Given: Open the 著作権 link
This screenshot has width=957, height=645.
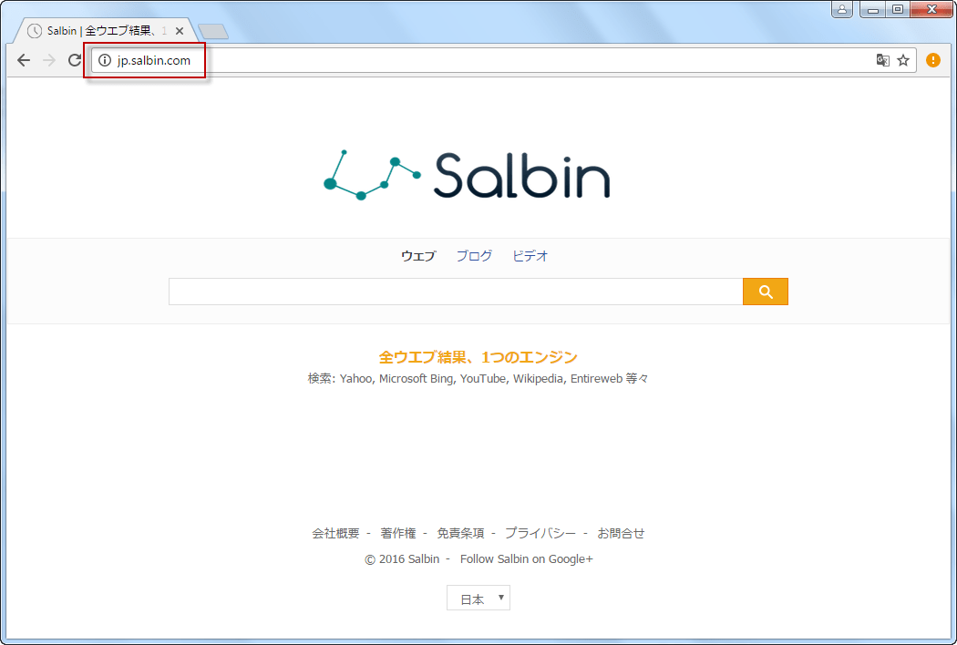Looking at the screenshot, I should [x=398, y=533].
